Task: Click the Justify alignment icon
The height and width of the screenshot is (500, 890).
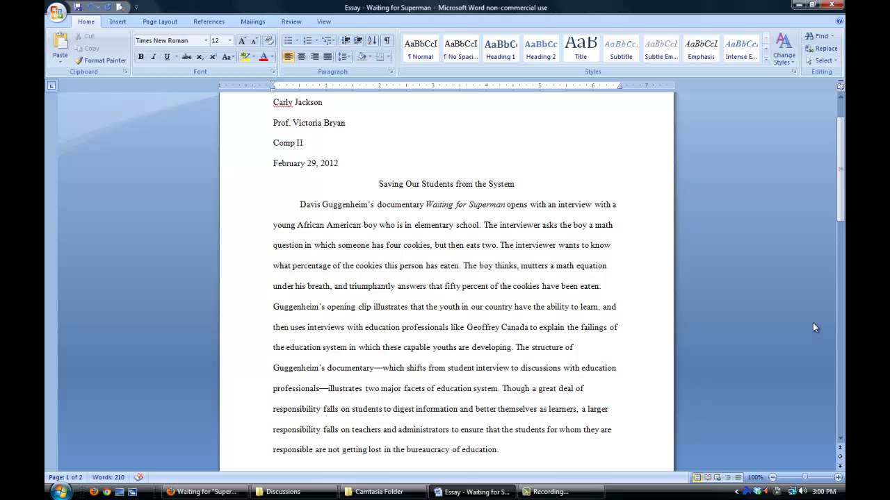Action: click(327, 57)
